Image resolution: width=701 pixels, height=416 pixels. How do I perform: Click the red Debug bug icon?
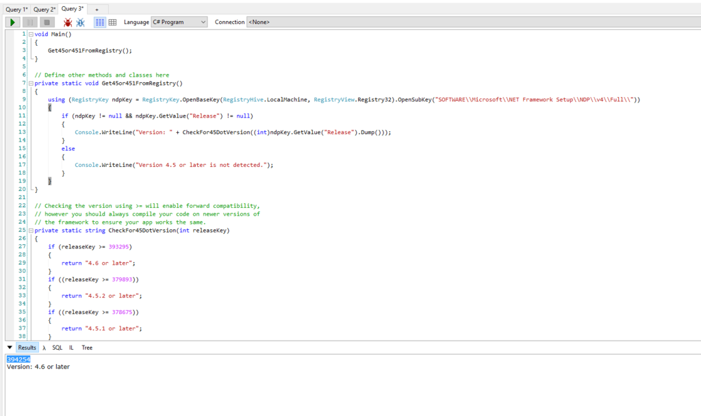67,22
